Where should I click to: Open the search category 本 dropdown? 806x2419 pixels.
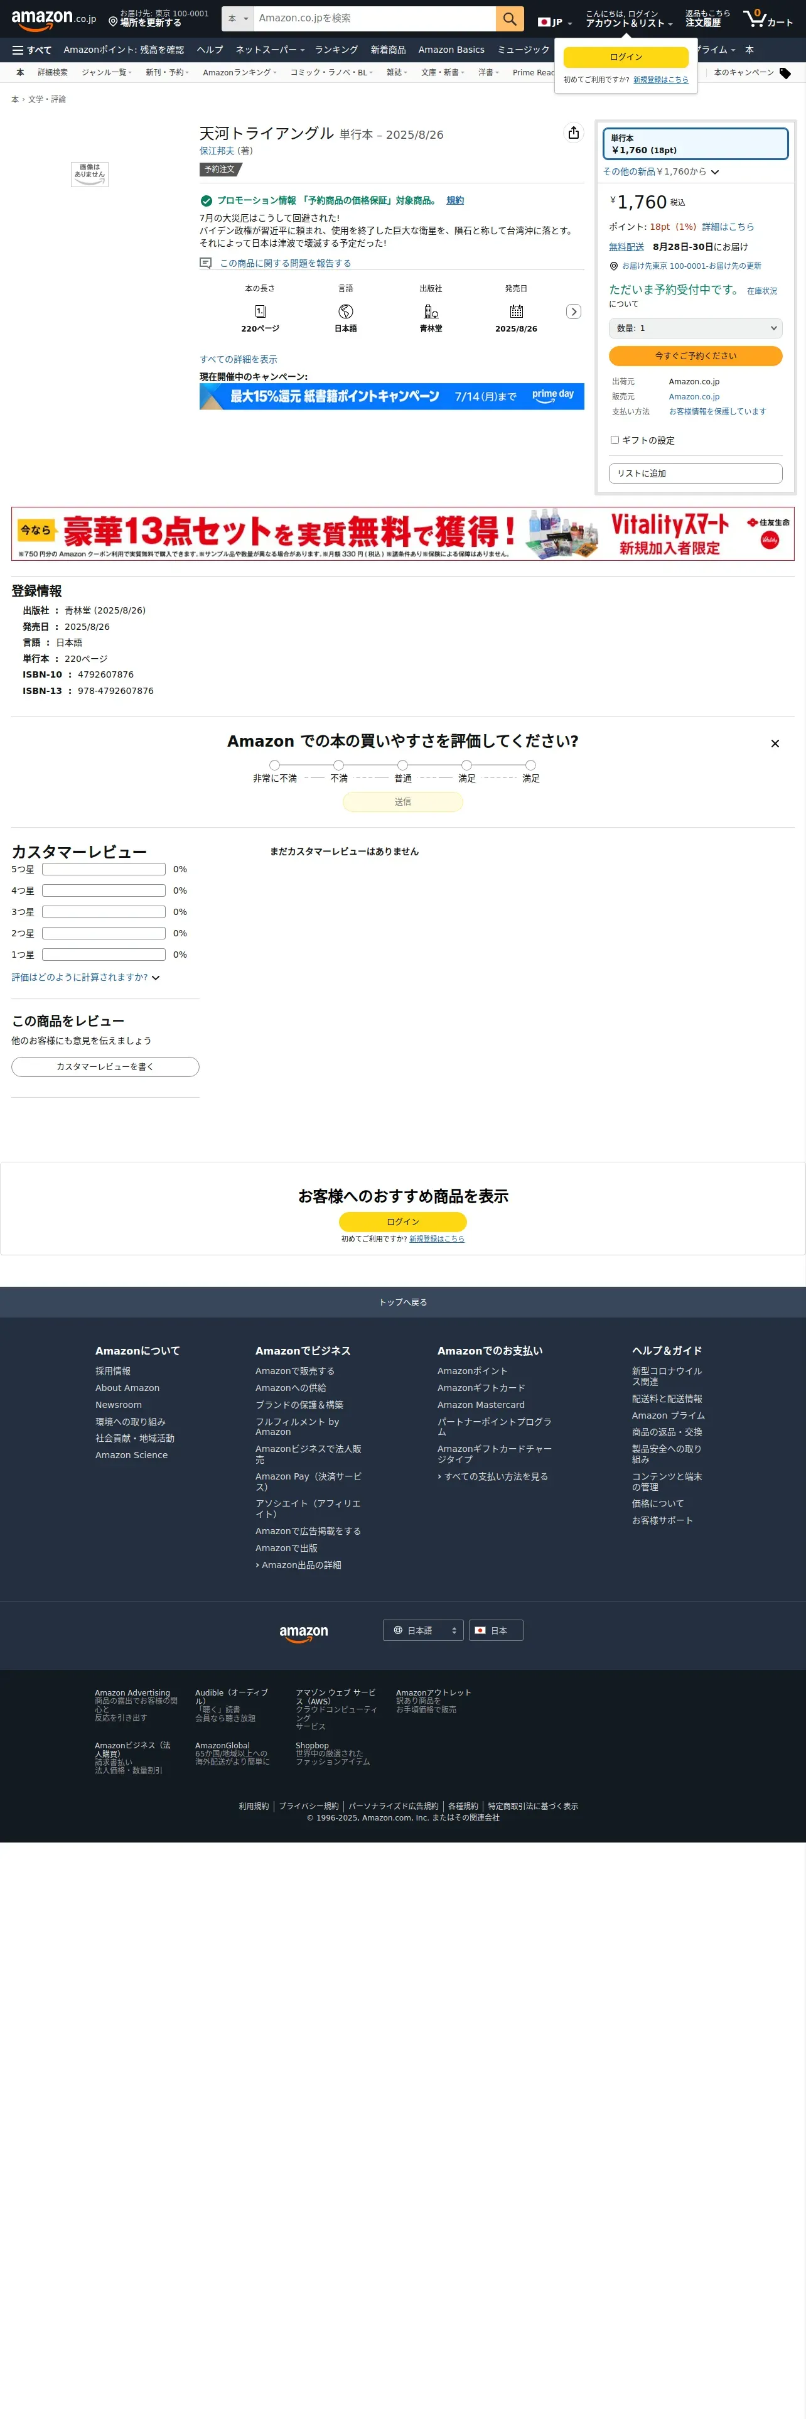tap(239, 19)
